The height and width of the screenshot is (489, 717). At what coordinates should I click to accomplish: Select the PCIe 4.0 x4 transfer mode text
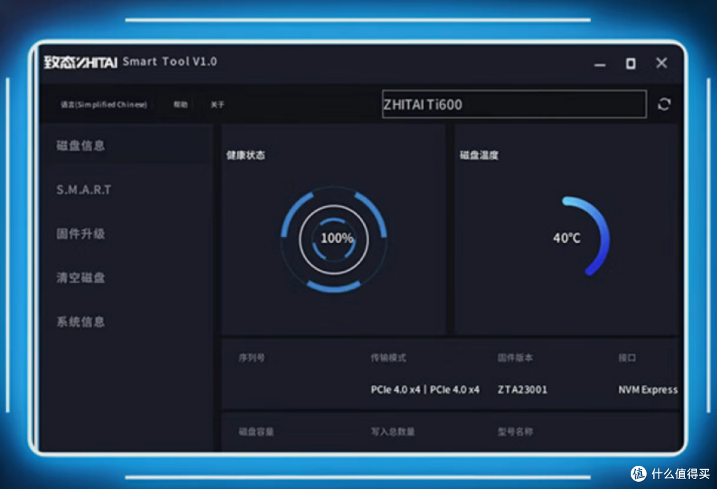click(425, 389)
